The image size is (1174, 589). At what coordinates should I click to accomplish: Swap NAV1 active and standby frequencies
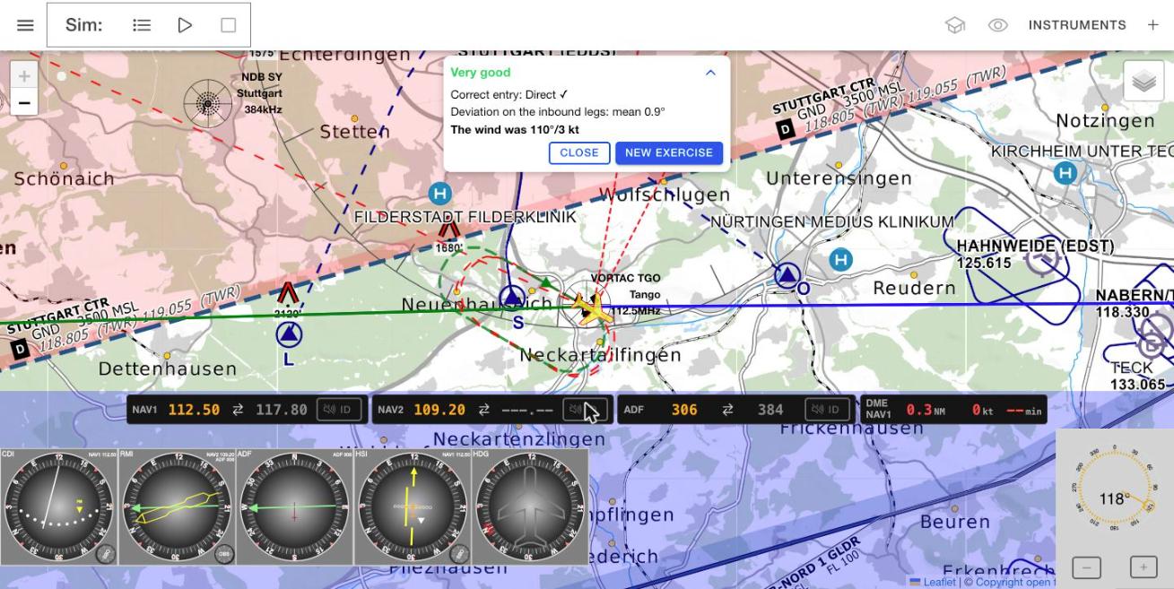(x=238, y=410)
